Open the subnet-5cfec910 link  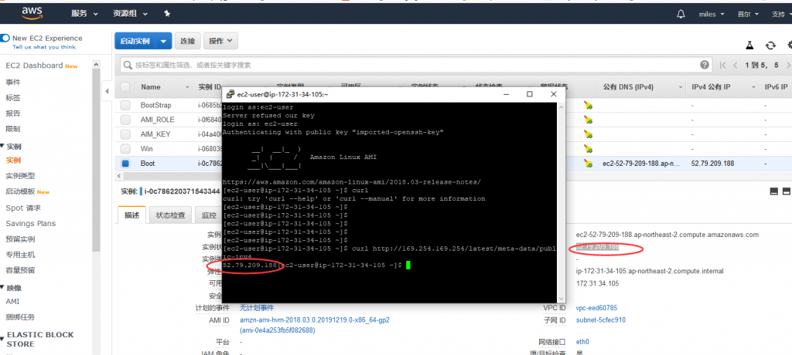point(600,319)
